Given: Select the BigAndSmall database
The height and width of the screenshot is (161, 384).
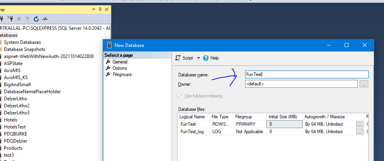Looking at the screenshot, I should (x=17, y=85).
